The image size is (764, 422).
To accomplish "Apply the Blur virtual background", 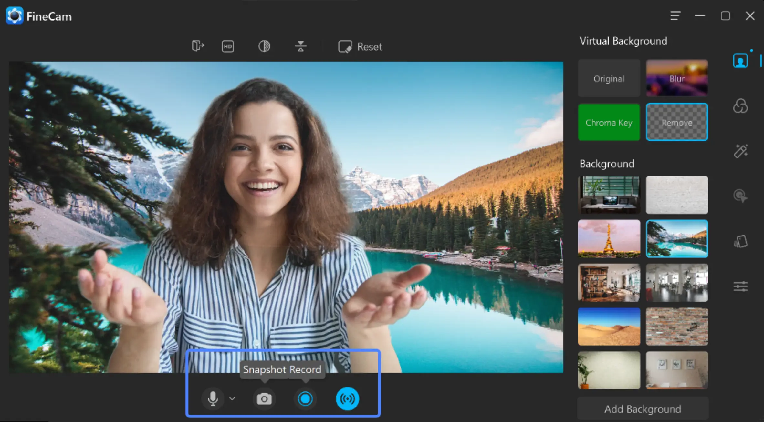I will tap(677, 78).
